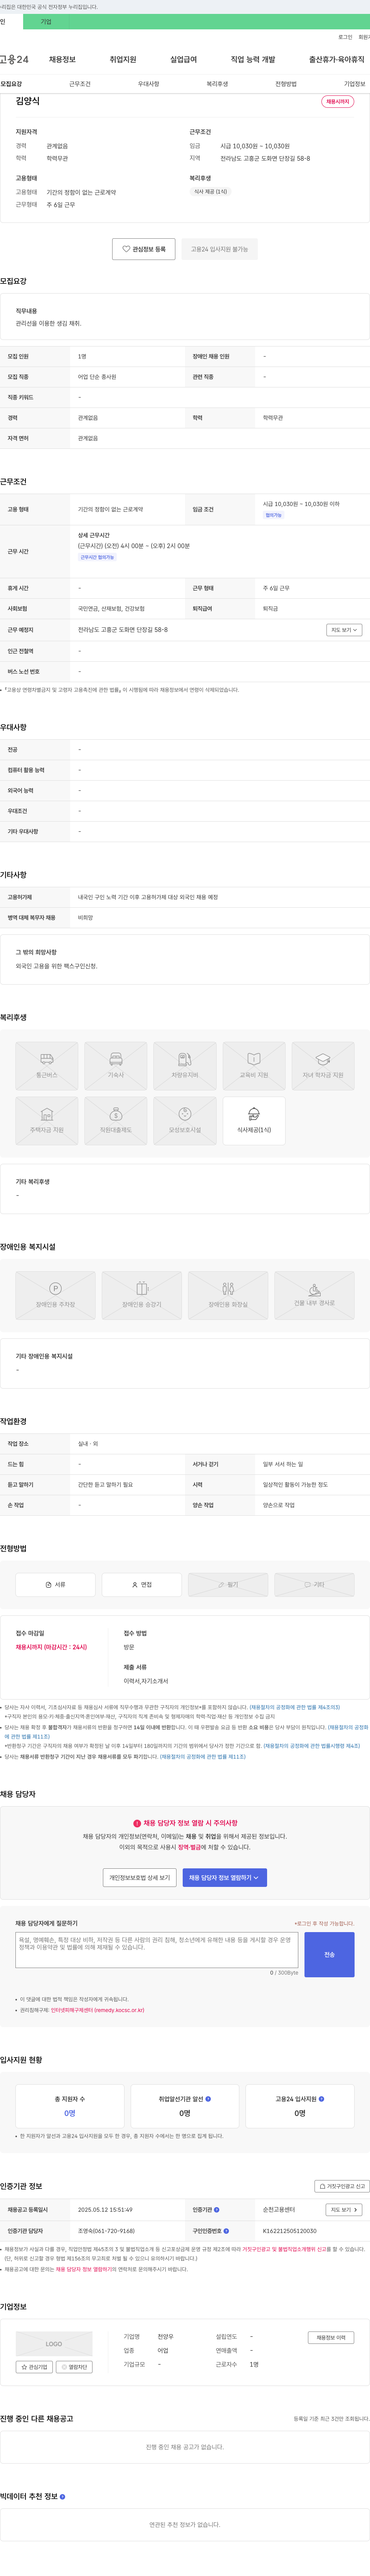370x2576 pixels.
Task: Click the 차량유지비 vehicle expense icon
Action: (185, 1066)
